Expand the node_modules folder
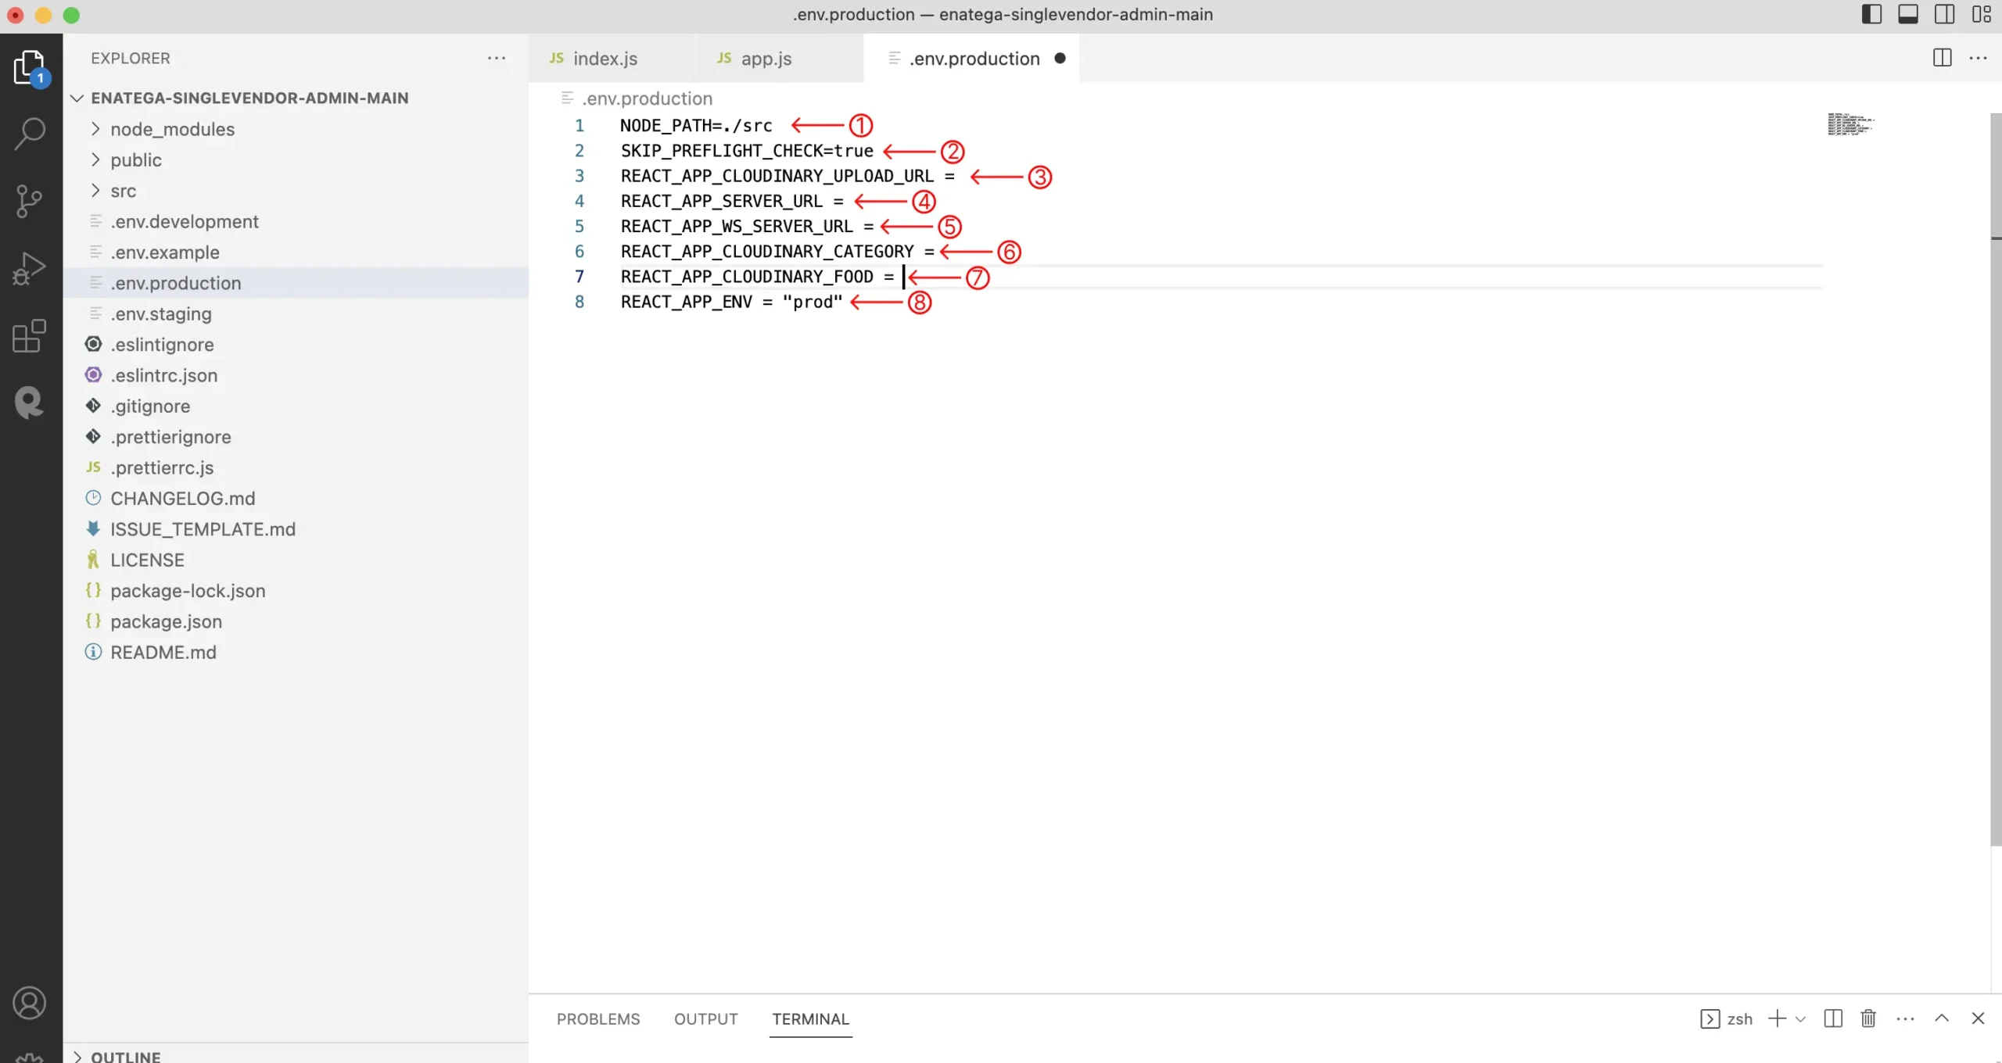The image size is (2002, 1063). tap(172, 129)
